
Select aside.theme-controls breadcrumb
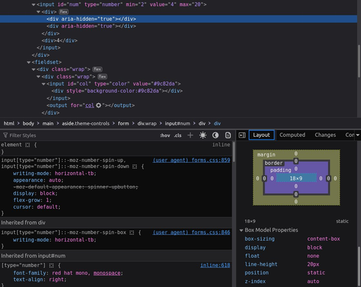pos(86,123)
